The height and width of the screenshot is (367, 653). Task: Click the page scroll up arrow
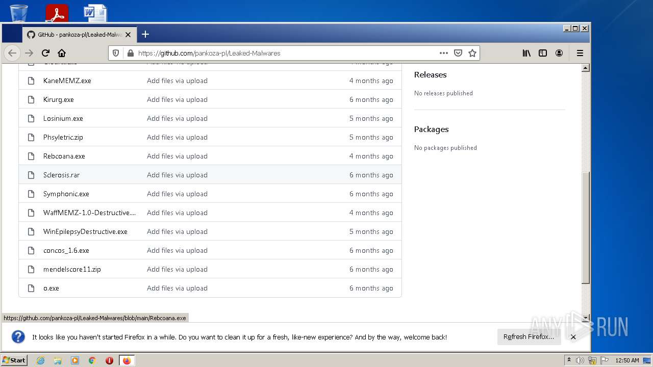(586, 68)
